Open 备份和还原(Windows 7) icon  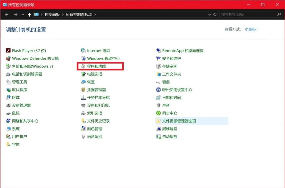[8, 66]
